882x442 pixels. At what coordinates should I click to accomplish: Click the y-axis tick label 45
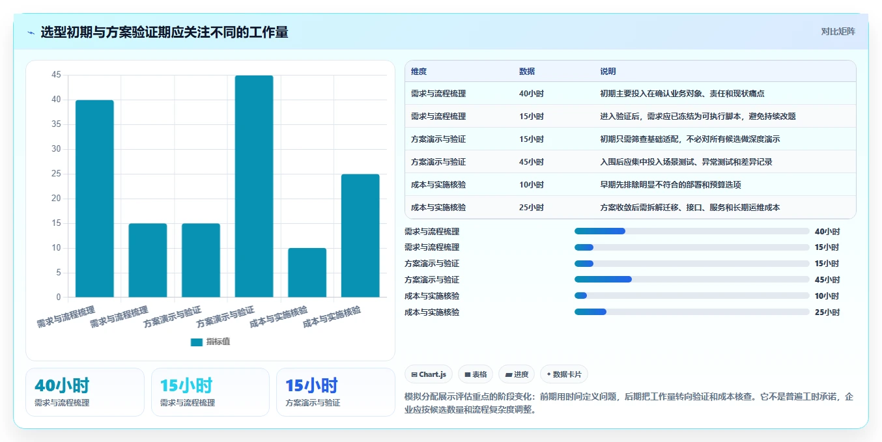click(56, 75)
